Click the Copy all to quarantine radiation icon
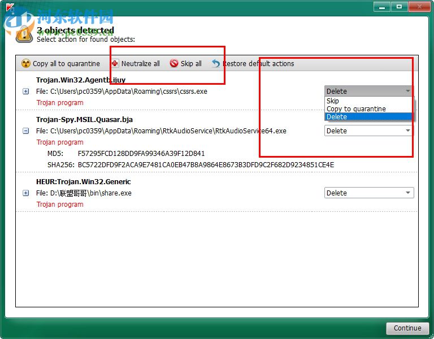 (x=26, y=63)
